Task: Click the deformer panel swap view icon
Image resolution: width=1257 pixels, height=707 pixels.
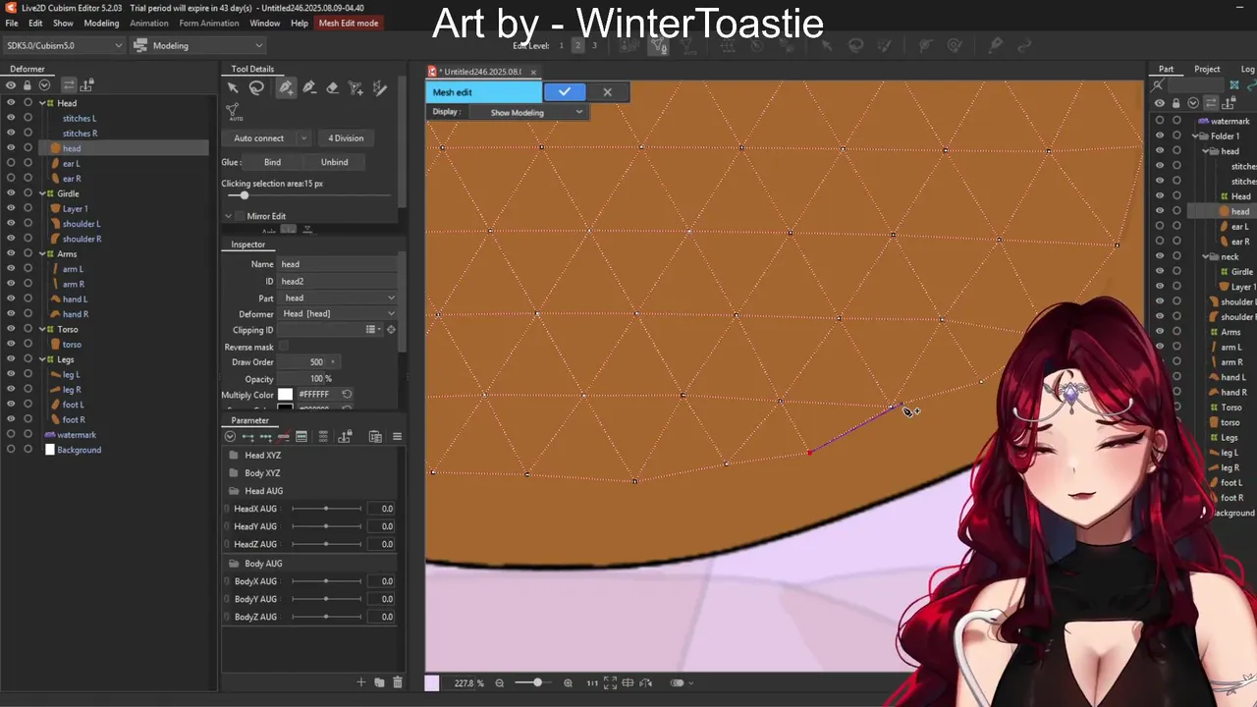Action: coord(69,84)
